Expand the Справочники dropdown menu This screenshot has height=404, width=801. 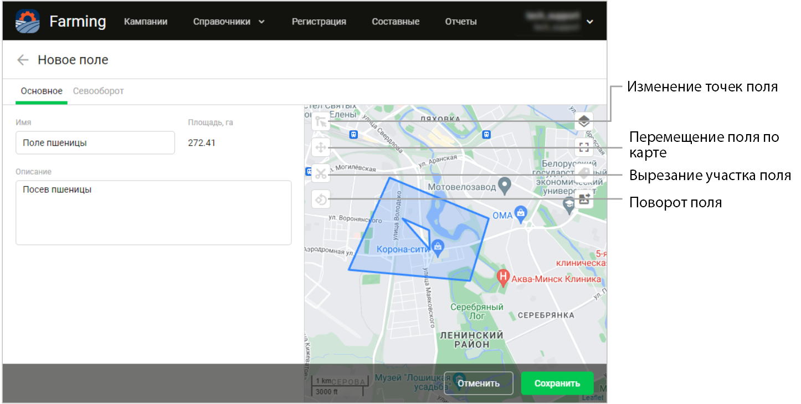tap(229, 22)
